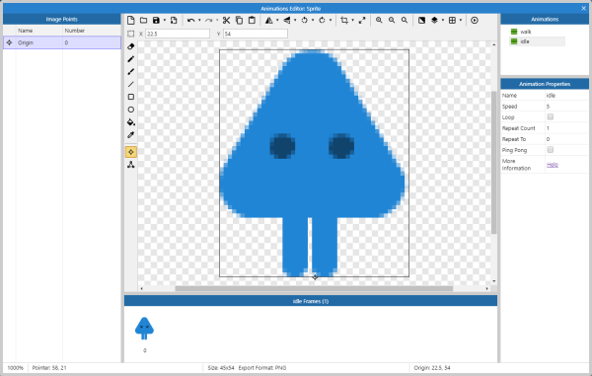Image resolution: width=592 pixels, height=376 pixels.
Task: Select the Fill bucket tool
Action: (x=130, y=122)
